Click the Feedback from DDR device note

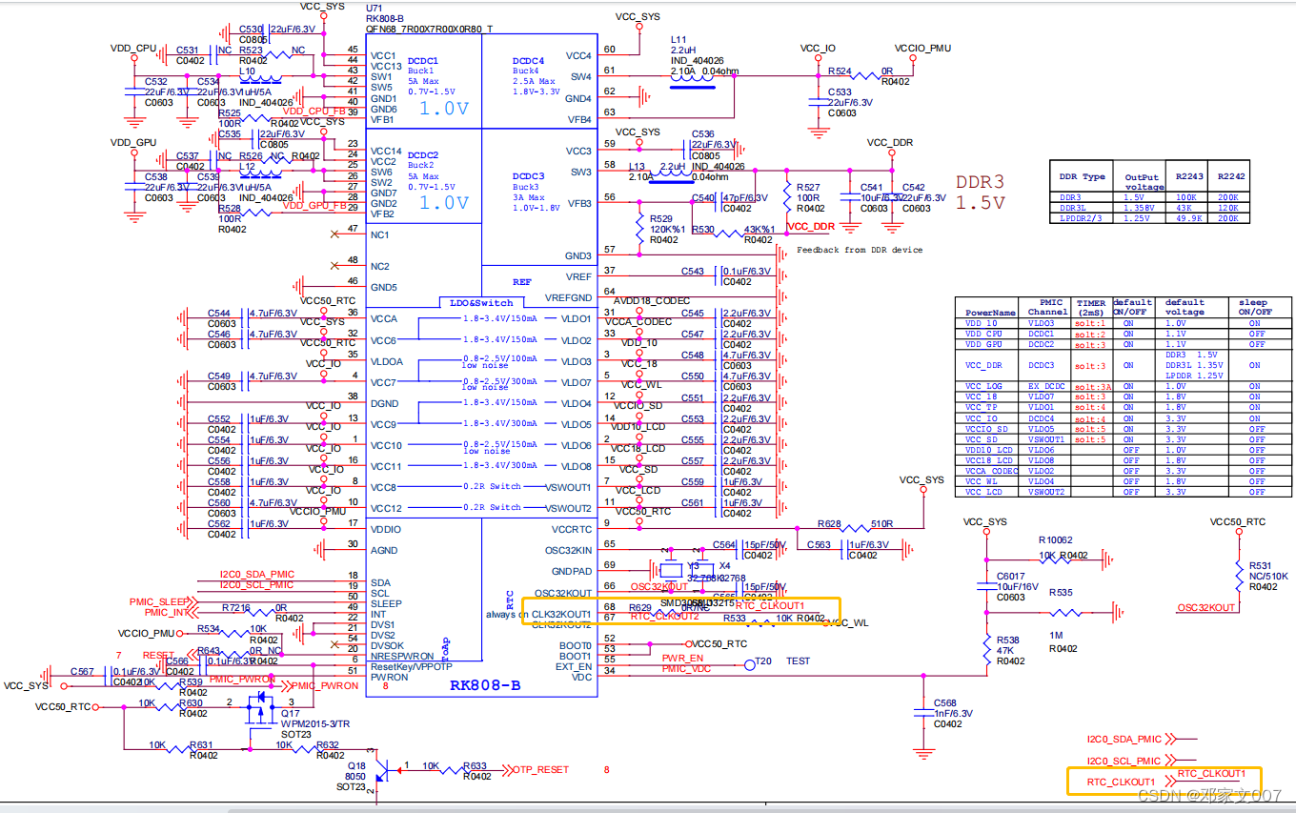[860, 250]
